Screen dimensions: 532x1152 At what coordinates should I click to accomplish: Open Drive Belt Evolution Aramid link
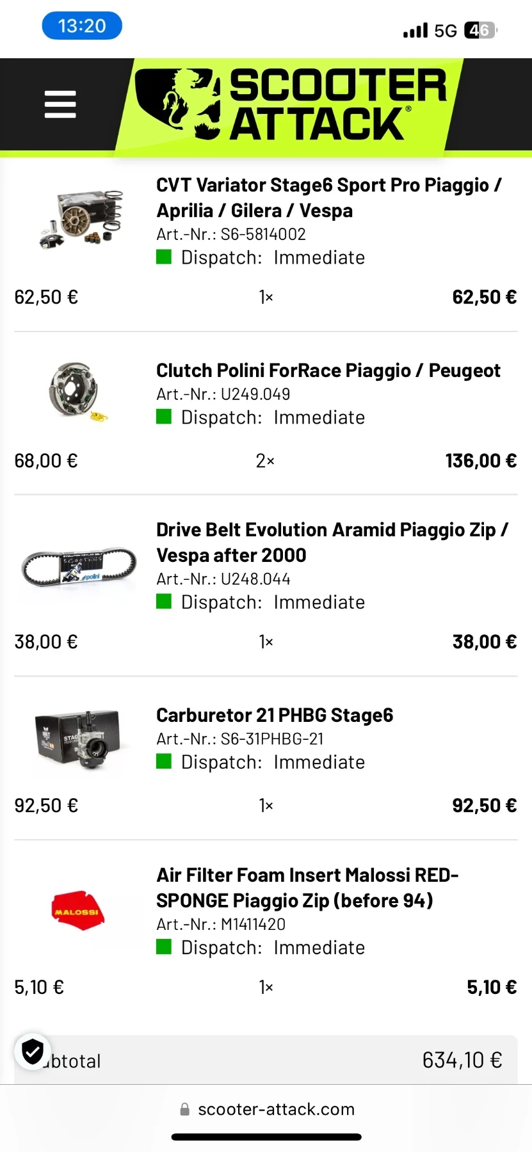point(332,542)
